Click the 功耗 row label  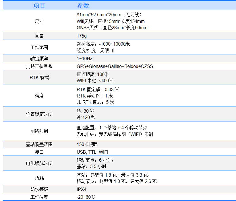[x=39, y=178]
